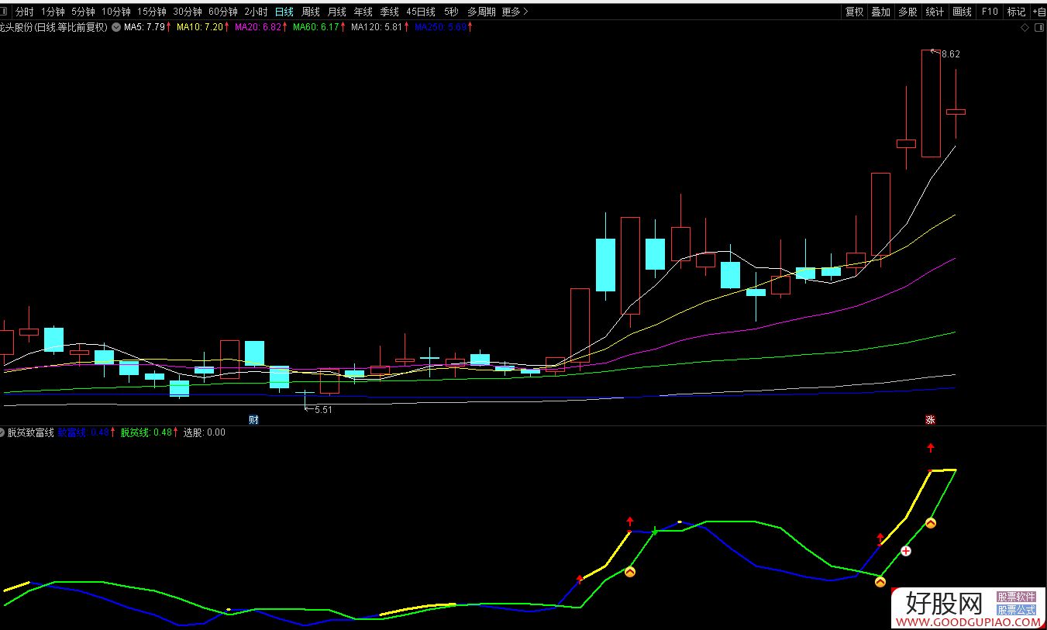
Task: Toggle the side panel icon at top right
Action: point(1038,27)
